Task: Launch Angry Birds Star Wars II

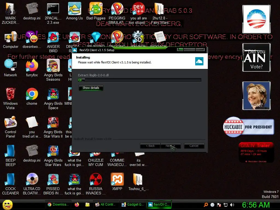Action: click(53, 127)
